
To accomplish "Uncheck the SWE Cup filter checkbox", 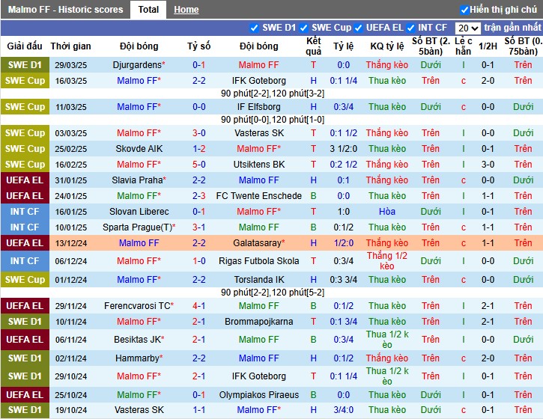I will (x=304, y=28).
